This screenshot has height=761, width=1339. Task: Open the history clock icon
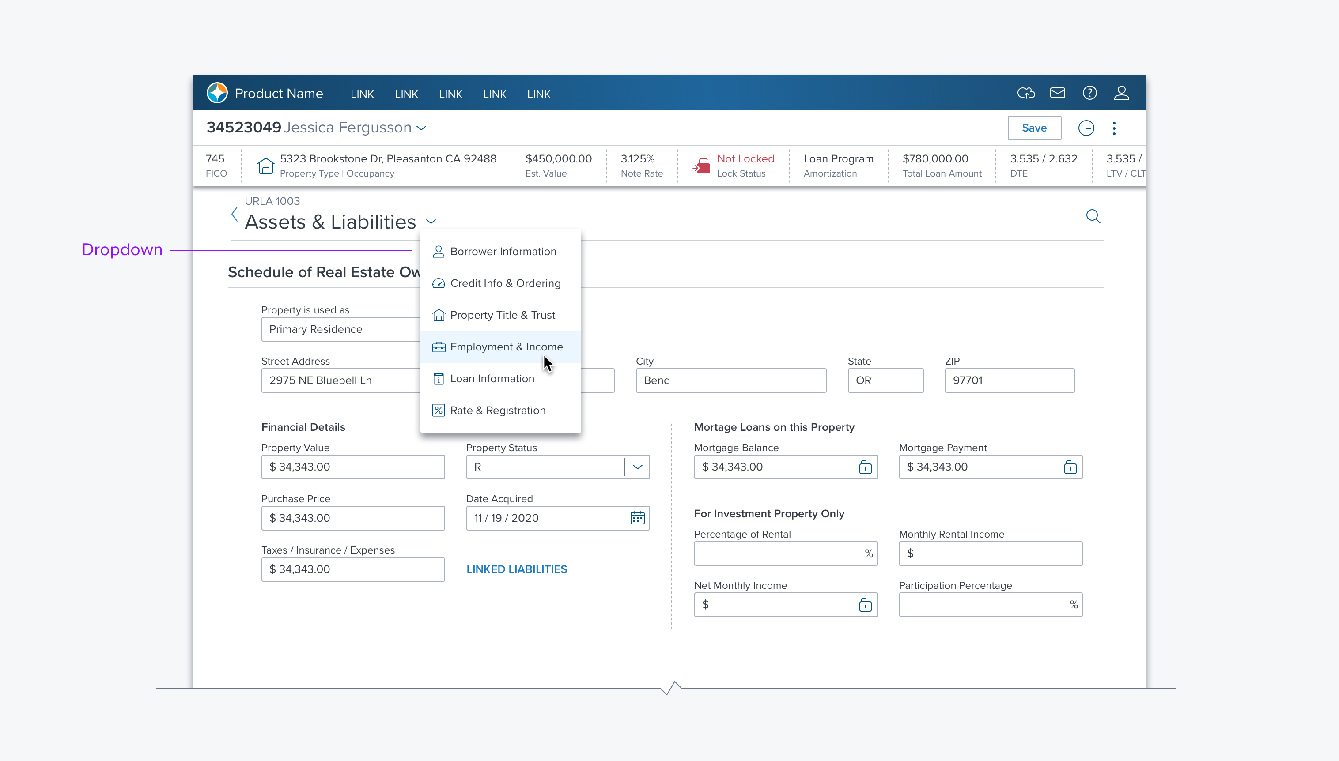(1086, 128)
